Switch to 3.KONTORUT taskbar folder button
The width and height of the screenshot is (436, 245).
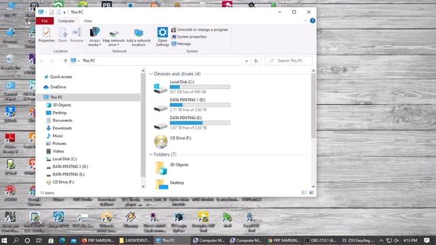[x=135, y=240]
